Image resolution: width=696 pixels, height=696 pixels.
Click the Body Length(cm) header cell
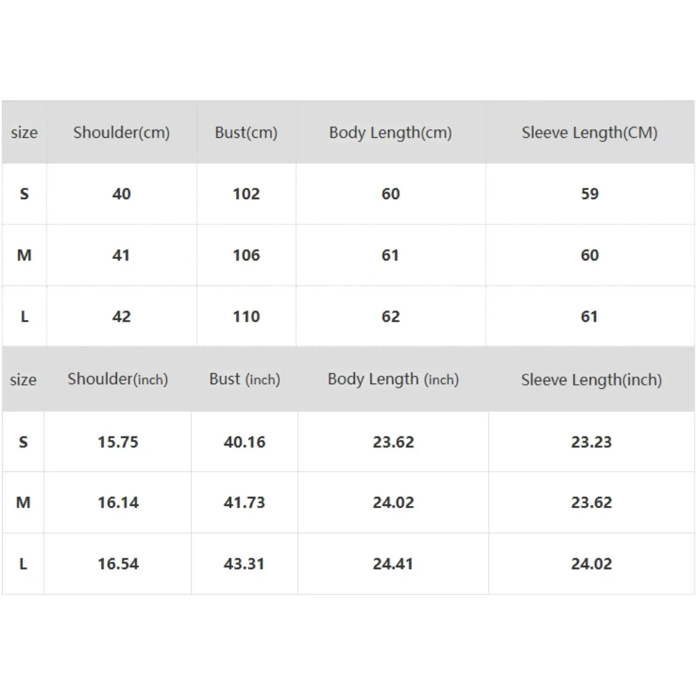point(390,132)
